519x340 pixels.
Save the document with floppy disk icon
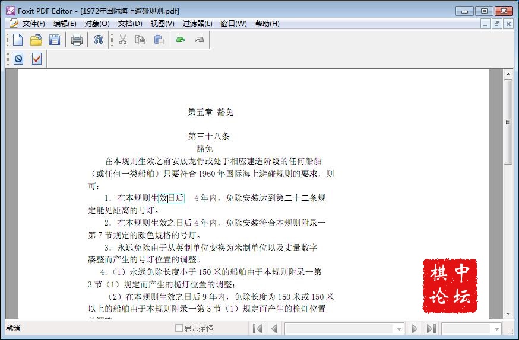[55, 40]
